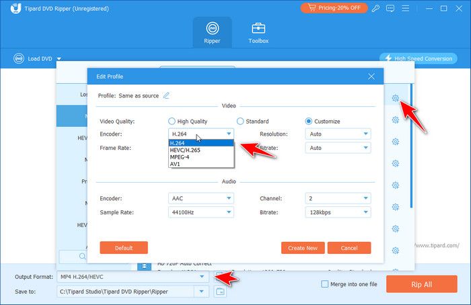Choose HEVC/H.265 in the encoder list
471x305 pixels.
pyautogui.click(x=201, y=150)
